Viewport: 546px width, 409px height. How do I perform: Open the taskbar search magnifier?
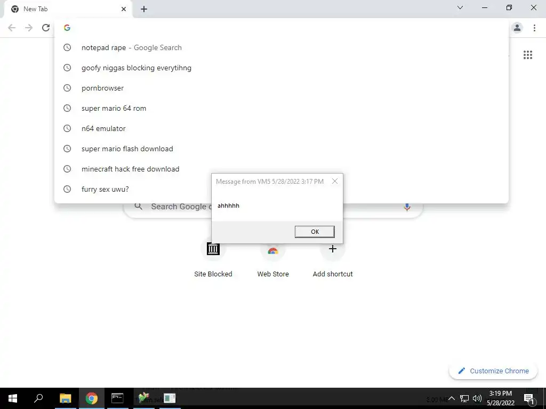(38, 398)
